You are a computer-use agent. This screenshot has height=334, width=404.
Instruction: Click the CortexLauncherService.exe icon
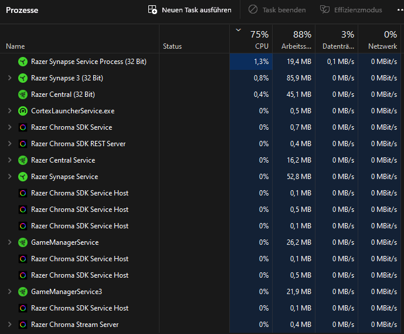23,111
